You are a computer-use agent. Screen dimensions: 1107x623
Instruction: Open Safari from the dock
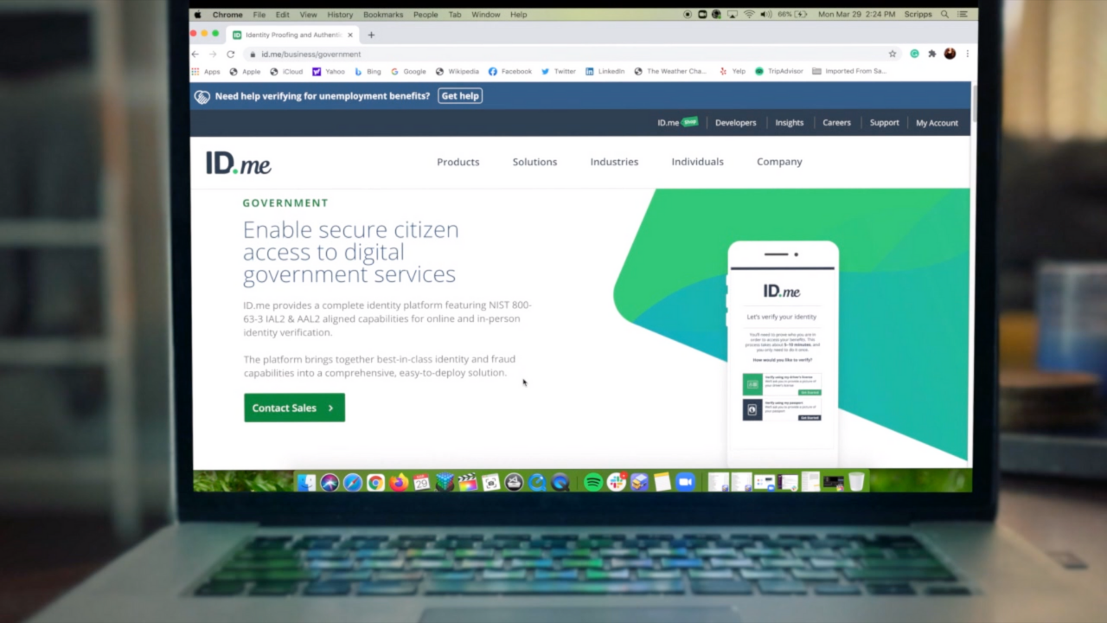click(x=352, y=482)
